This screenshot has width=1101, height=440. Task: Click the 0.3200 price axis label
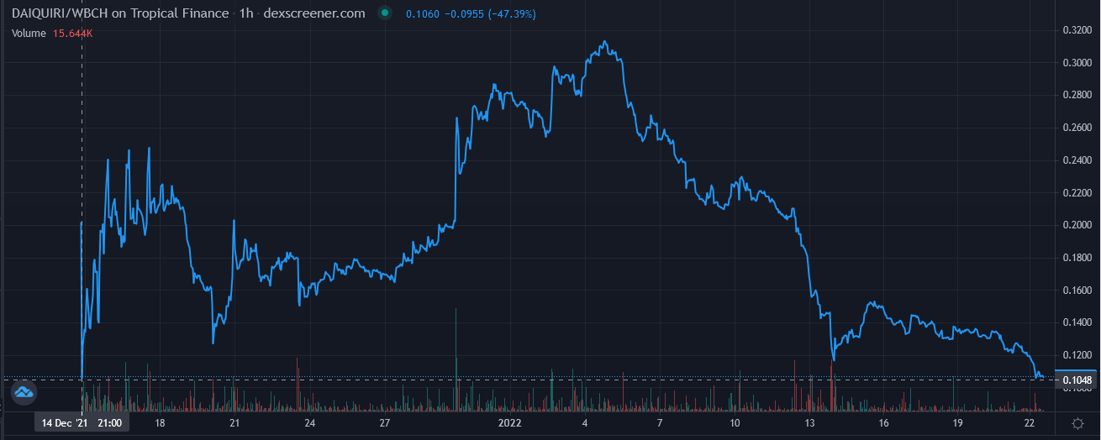tap(1077, 30)
